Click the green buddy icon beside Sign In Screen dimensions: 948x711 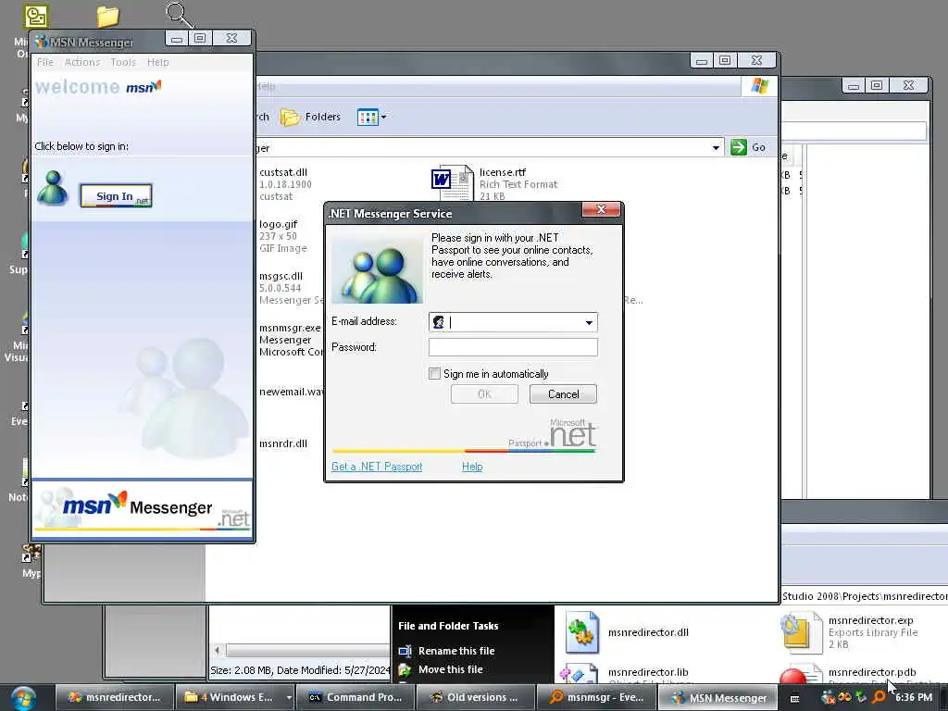click(53, 189)
